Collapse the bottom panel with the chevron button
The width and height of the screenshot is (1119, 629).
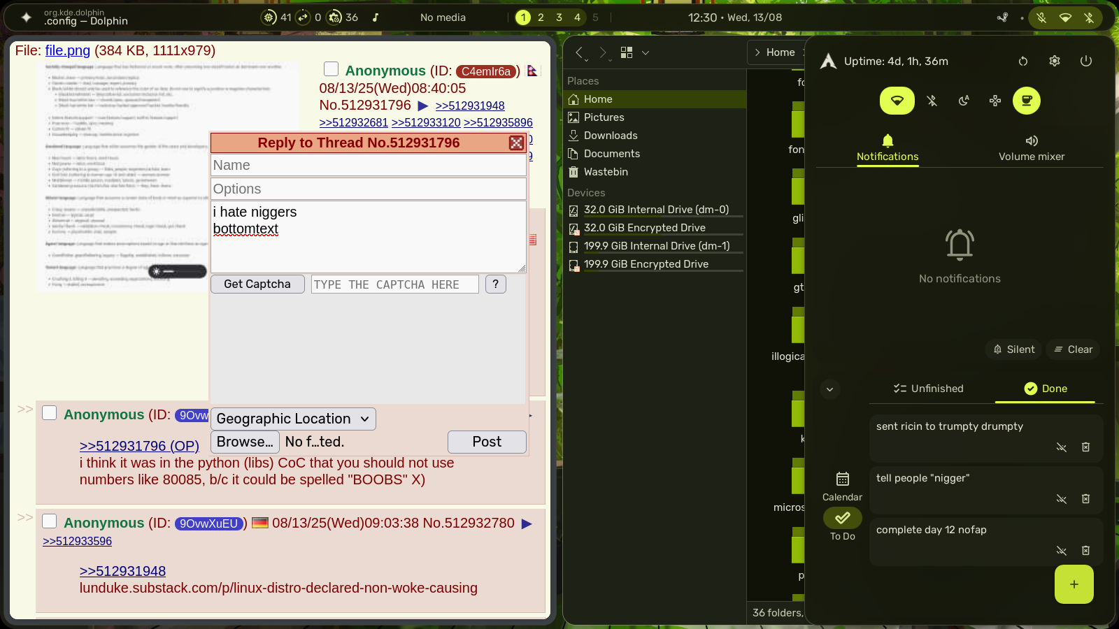coord(829,389)
